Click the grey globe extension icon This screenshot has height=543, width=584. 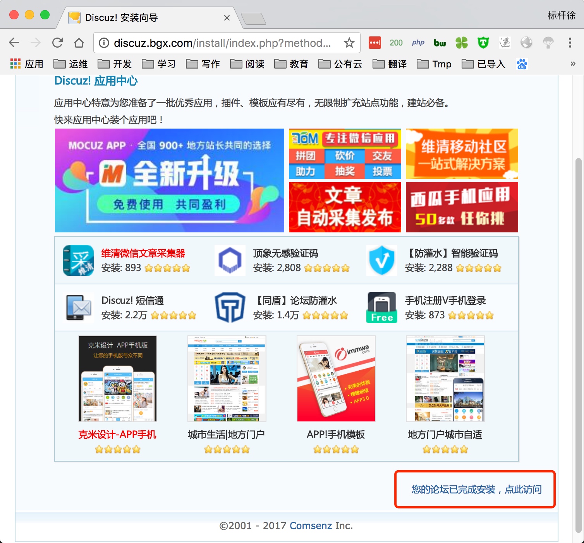(x=526, y=43)
